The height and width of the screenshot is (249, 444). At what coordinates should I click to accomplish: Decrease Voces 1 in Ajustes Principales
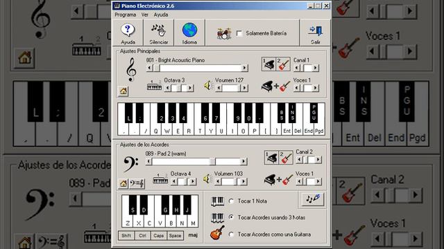click(x=297, y=88)
